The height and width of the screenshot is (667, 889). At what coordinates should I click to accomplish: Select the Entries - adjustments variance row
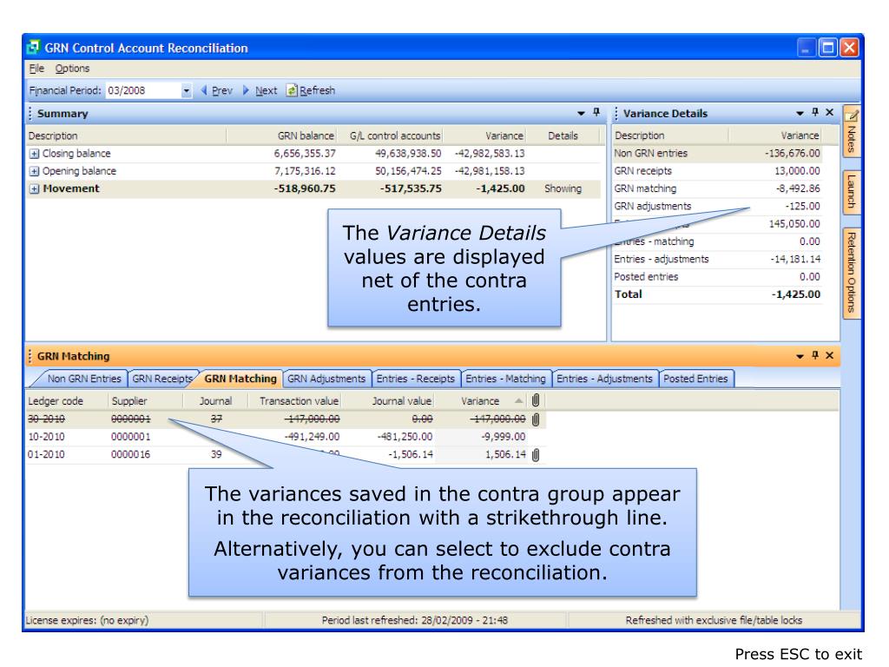click(x=716, y=259)
